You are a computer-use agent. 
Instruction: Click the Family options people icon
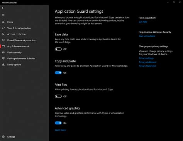(3, 65)
